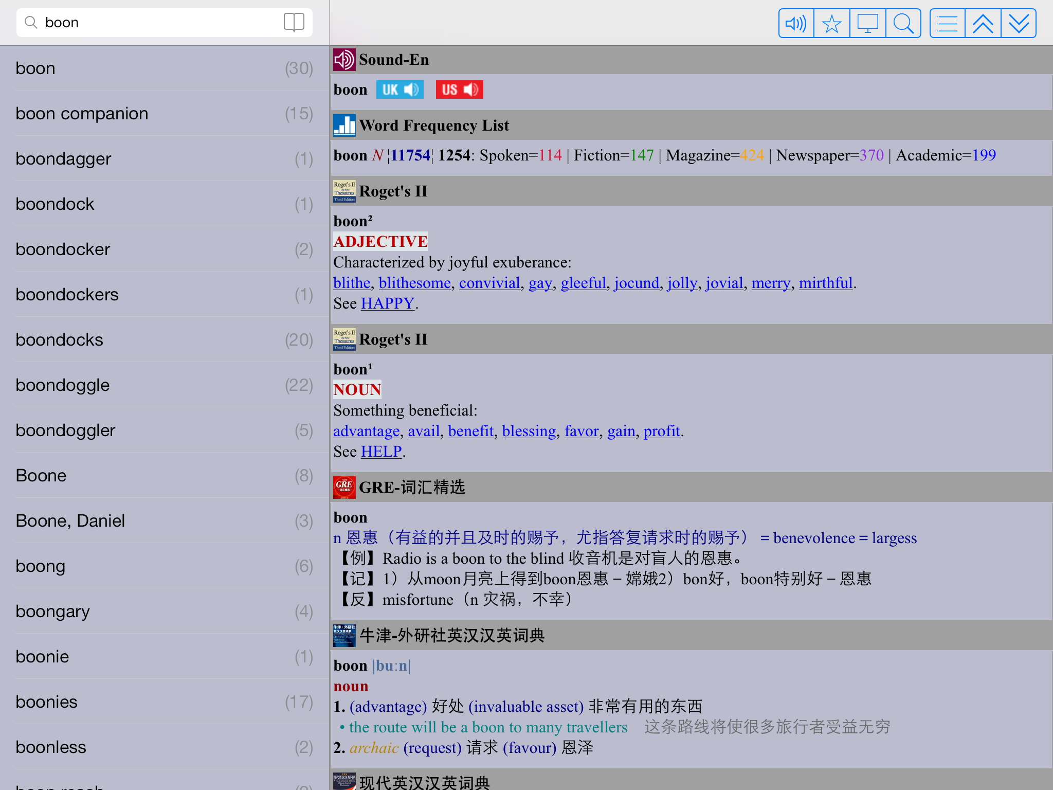Follow the 'blithesome' synonym link
The image size is (1053, 790).
pos(415,283)
